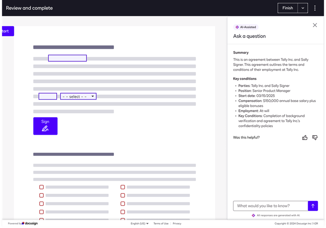The image size is (326, 228).
Task: Click the partially visible Start tab button
Action: tap(8, 31)
